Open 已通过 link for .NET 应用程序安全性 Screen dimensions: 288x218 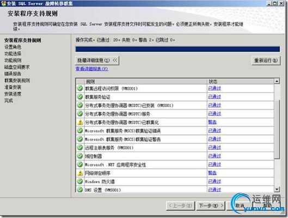click(x=215, y=165)
